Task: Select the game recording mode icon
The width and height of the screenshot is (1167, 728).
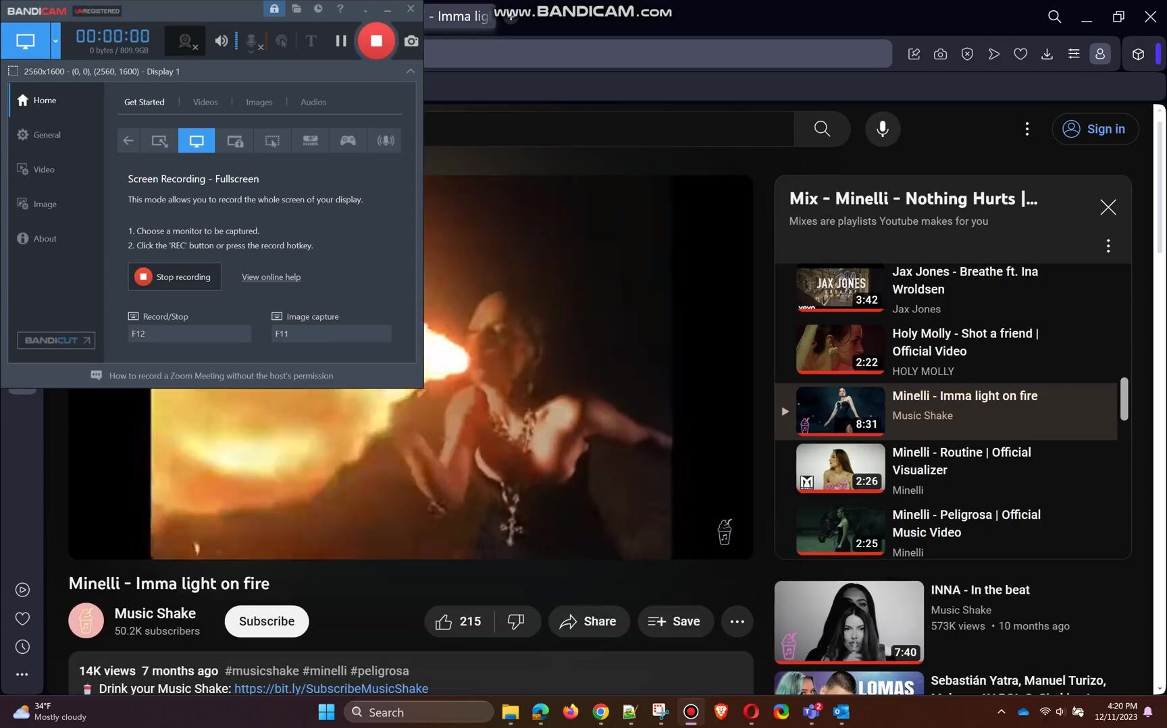Action: tap(348, 140)
